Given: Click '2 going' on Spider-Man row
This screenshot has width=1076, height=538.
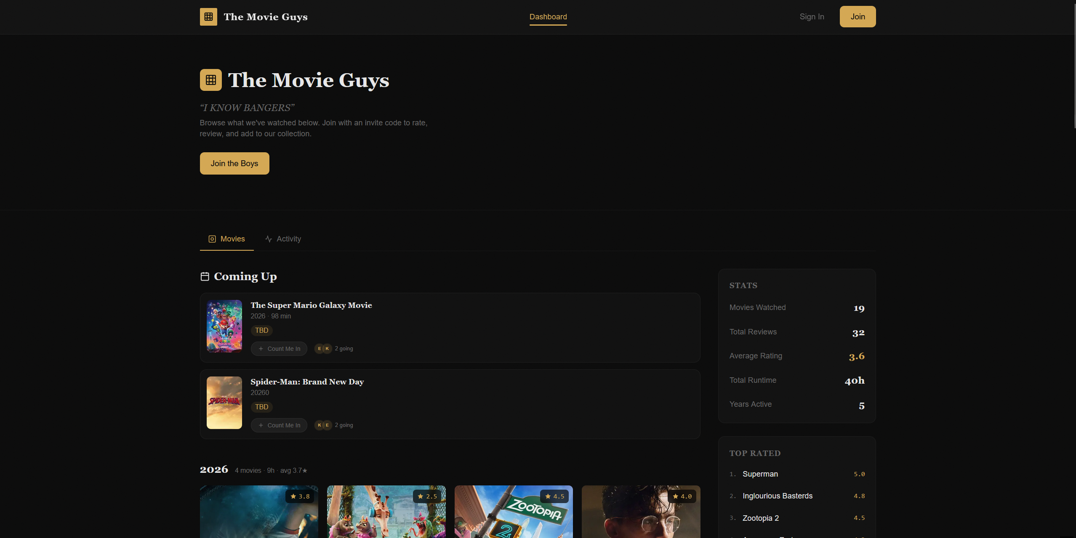Looking at the screenshot, I should (x=344, y=425).
